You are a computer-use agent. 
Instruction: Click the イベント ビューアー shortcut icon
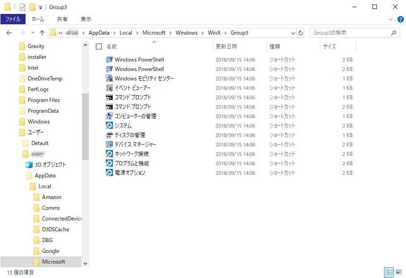coord(109,88)
